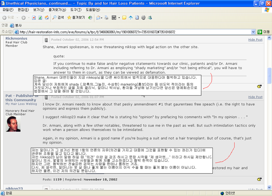Click quote-reply icon under Rickmonius's post
The height and width of the screenshot is (196, 272).
coord(259,86)
